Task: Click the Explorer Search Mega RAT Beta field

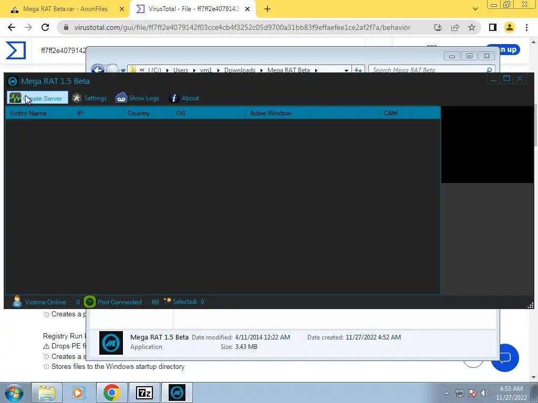Action: click(x=432, y=70)
